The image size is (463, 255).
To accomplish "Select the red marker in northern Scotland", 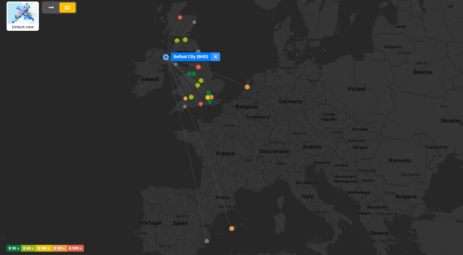I will 180,17.
